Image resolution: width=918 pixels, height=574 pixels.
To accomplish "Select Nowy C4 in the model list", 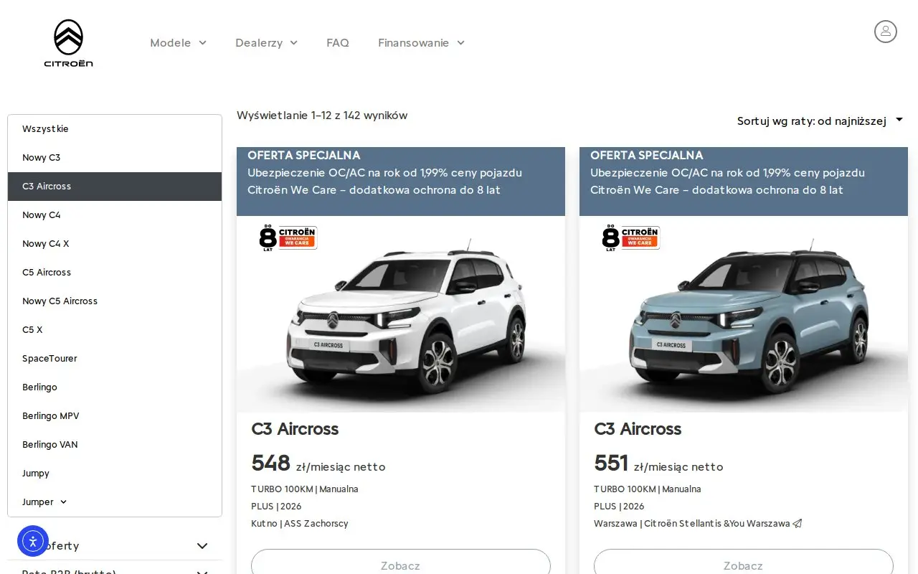I will (x=115, y=215).
